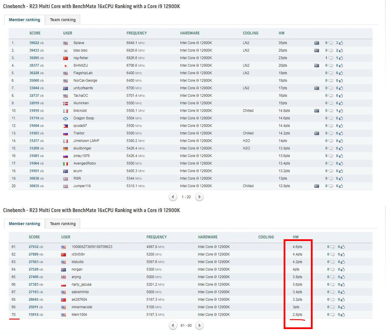This screenshot has width=386, height=334.
Task: Click the thumbs-up icon in rog-fisher's row
Action: click(x=341, y=58)
